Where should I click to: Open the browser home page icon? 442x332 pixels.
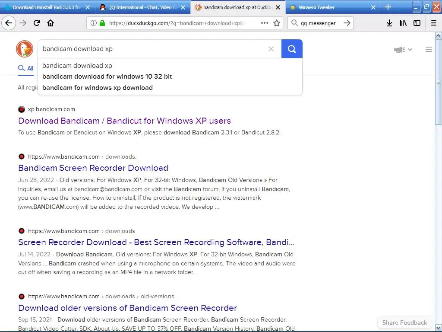click(x=51, y=23)
